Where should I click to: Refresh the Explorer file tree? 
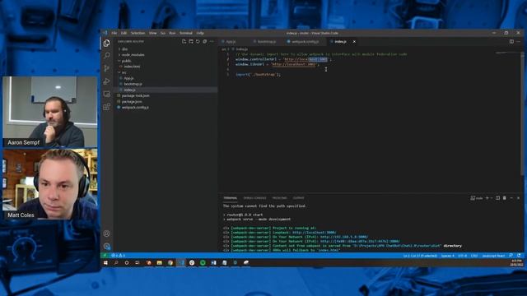point(198,42)
